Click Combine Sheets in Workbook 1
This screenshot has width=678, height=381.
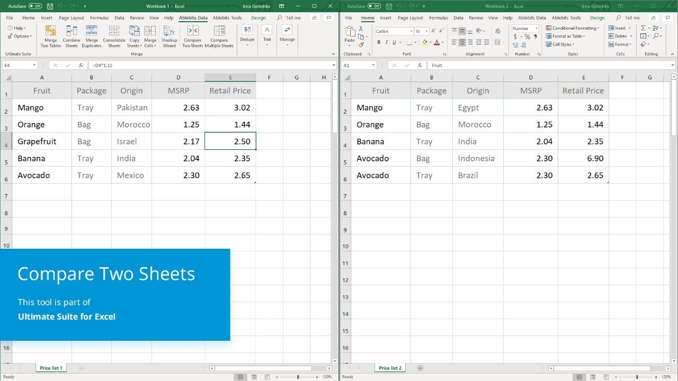(72, 37)
